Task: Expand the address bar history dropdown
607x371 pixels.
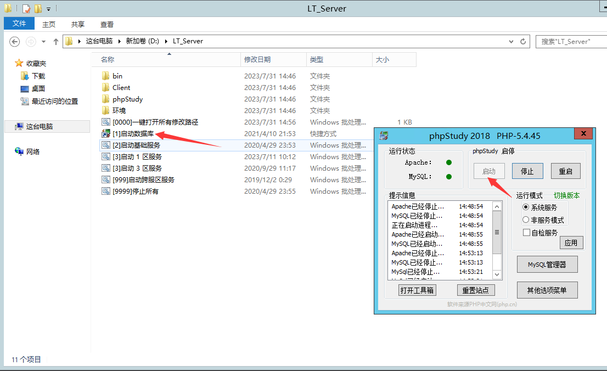Action: click(512, 41)
